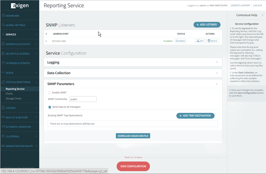Uncheck Send traps to all managers

click(50, 107)
